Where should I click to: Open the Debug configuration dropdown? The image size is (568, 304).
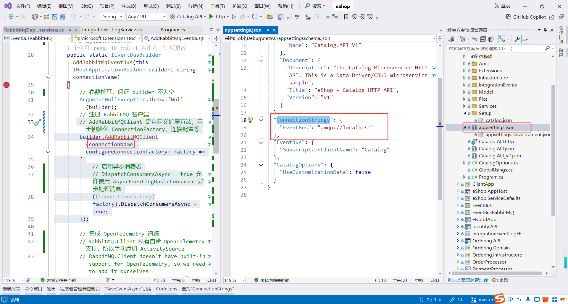[112, 17]
